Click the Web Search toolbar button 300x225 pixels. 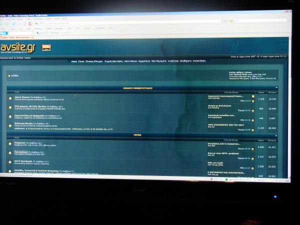tap(53, 32)
